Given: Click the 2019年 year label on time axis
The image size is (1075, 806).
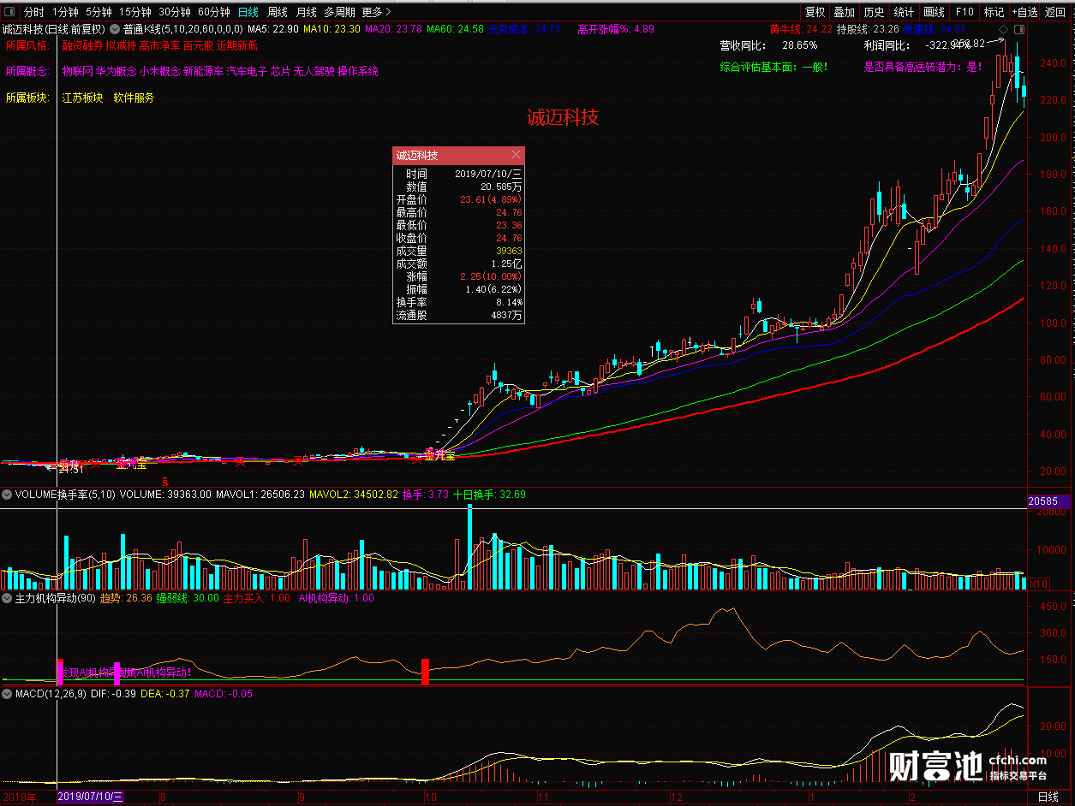Looking at the screenshot, I should (19, 797).
